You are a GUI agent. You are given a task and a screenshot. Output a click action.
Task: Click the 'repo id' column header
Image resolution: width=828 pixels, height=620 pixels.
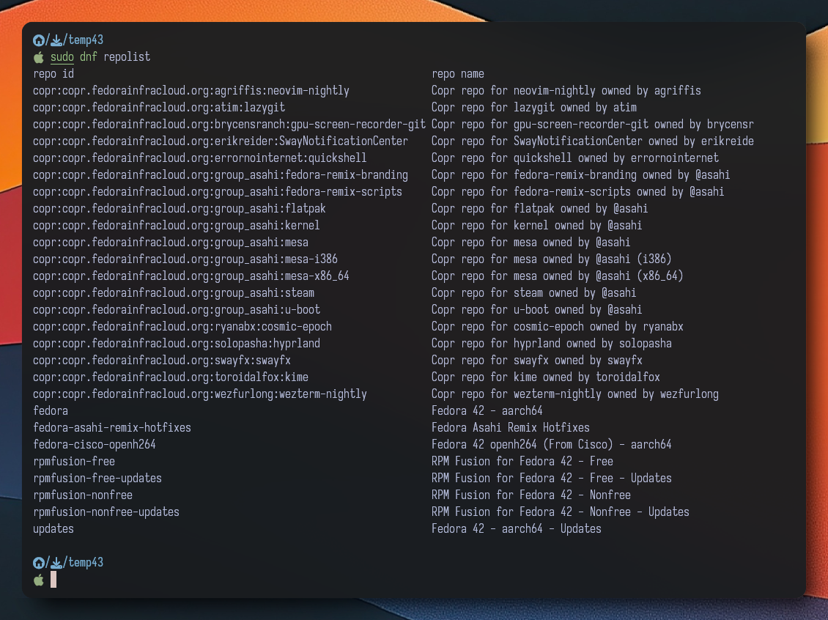(53, 74)
